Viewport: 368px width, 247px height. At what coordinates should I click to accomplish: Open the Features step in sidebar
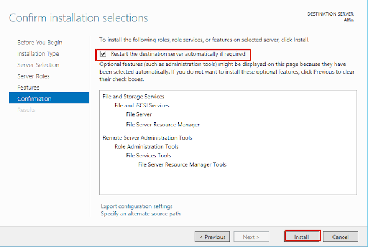(28, 87)
